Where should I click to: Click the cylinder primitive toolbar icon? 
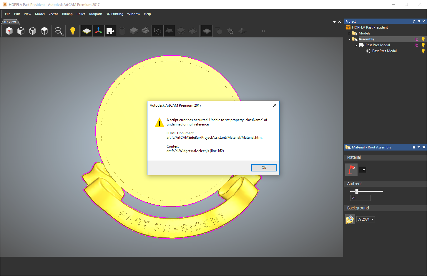pyautogui.click(x=122, y=31)
